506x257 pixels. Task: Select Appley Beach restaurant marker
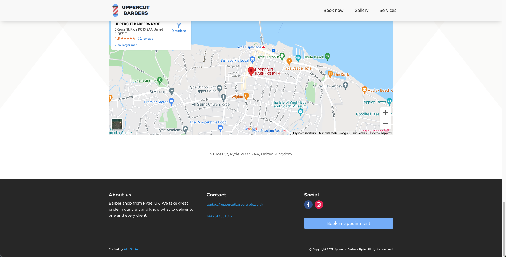[364, 90]
